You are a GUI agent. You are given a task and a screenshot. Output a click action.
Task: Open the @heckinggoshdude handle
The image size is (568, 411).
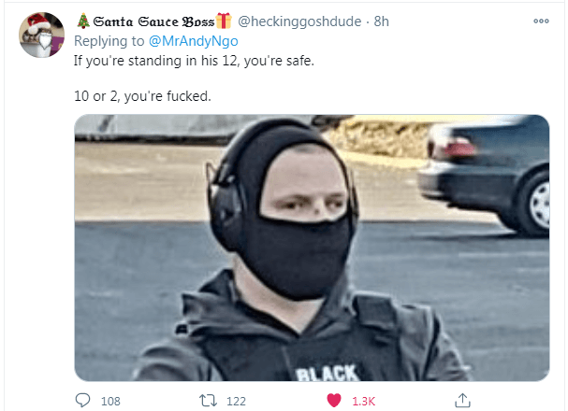click(299, 21)
